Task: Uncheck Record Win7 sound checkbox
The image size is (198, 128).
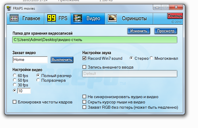Action: (x=84, y=59)
